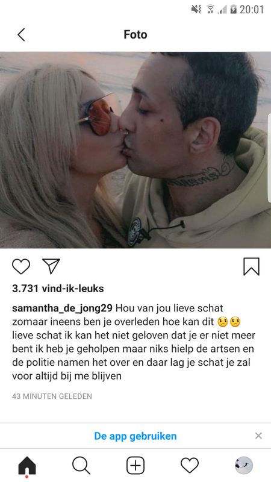Tap the '43 minuten geleden' timestamp
The image size is (271, 482).
(x=52, y=396)
